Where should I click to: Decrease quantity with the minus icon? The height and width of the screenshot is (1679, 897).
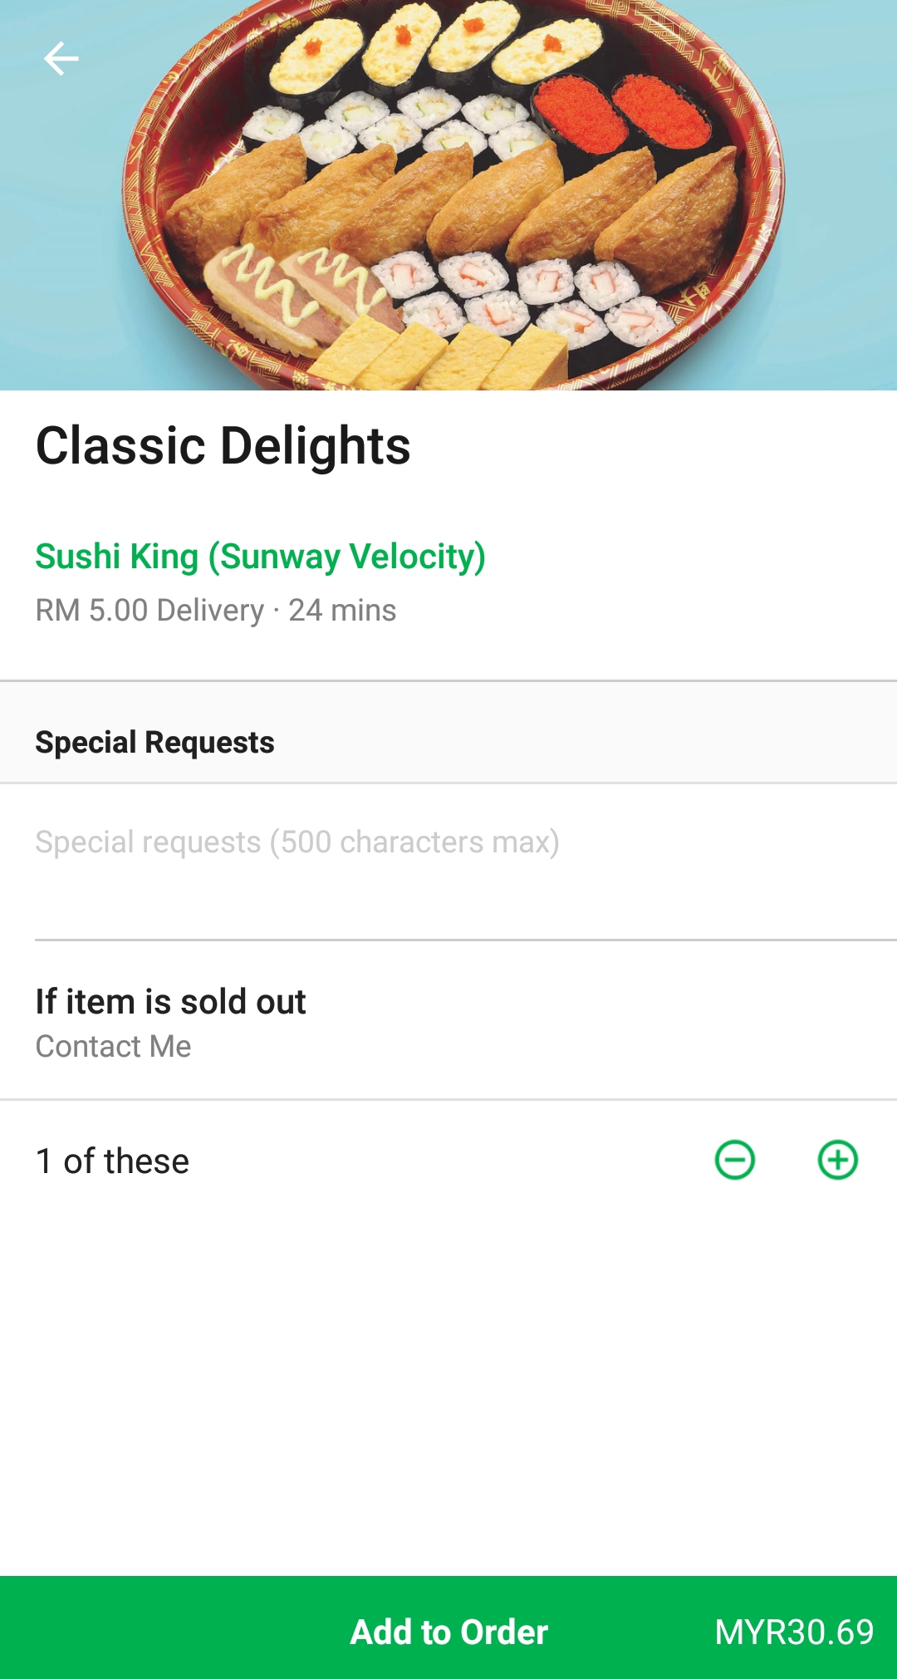click(x=735, y=1160)
